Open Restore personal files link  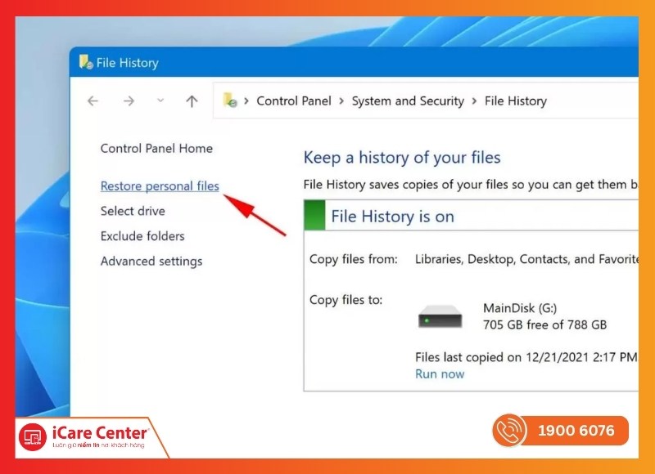click(160, 186)
